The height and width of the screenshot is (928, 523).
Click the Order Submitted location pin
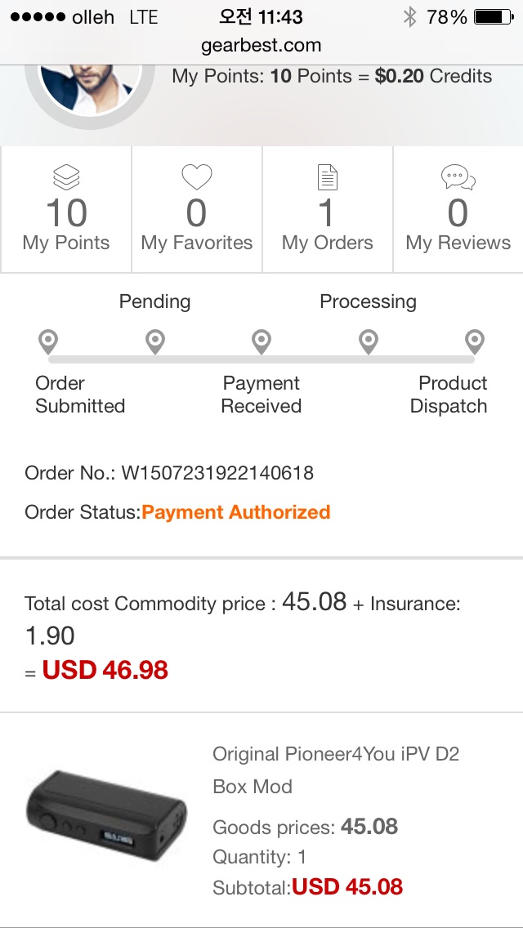[x=48, y=341]
